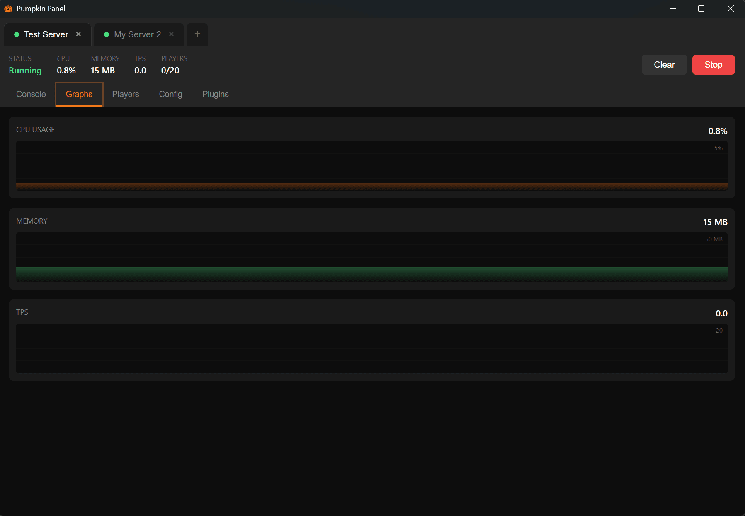
Task: Clear the console output
Action: (664, 65)
